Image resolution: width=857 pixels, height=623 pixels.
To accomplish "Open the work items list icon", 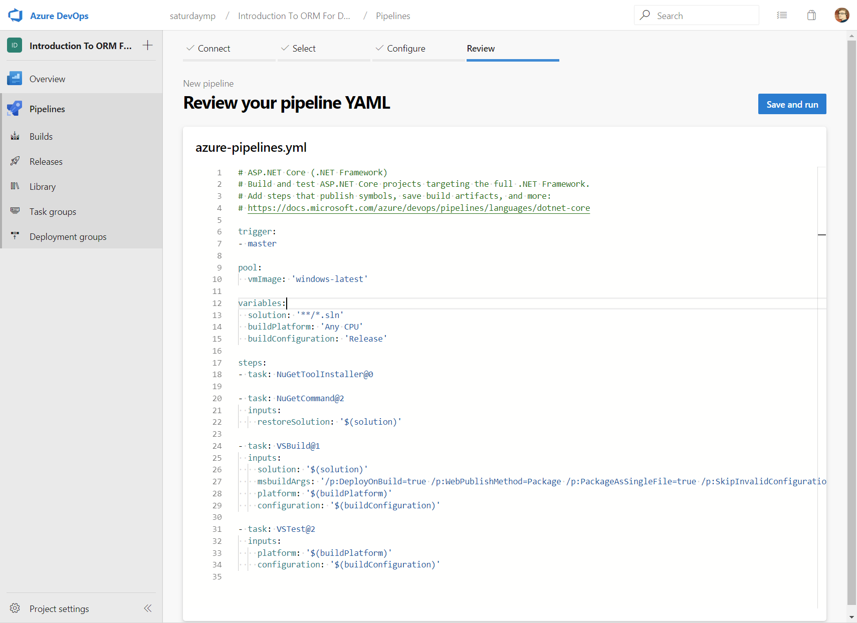I will [x=781, y=16].
